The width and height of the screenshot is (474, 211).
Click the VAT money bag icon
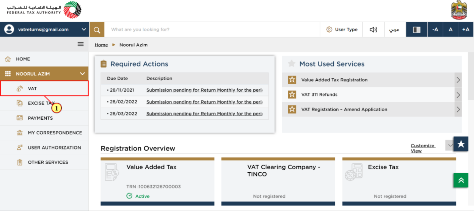[x=20, y=89]
